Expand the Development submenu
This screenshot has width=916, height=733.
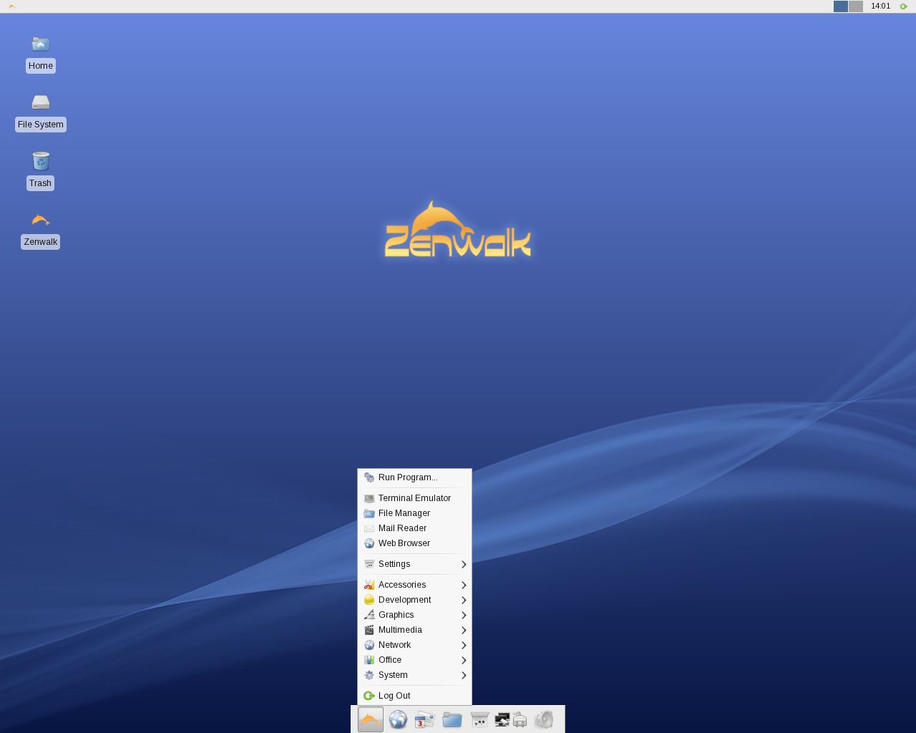(404, 600)
